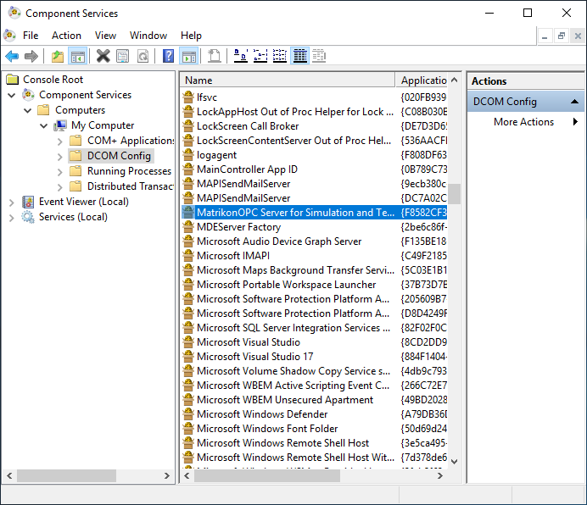Viewport: 587px width, 505px height.
Task: Expand the COM+ Applications node
Action: pos(60,142)
